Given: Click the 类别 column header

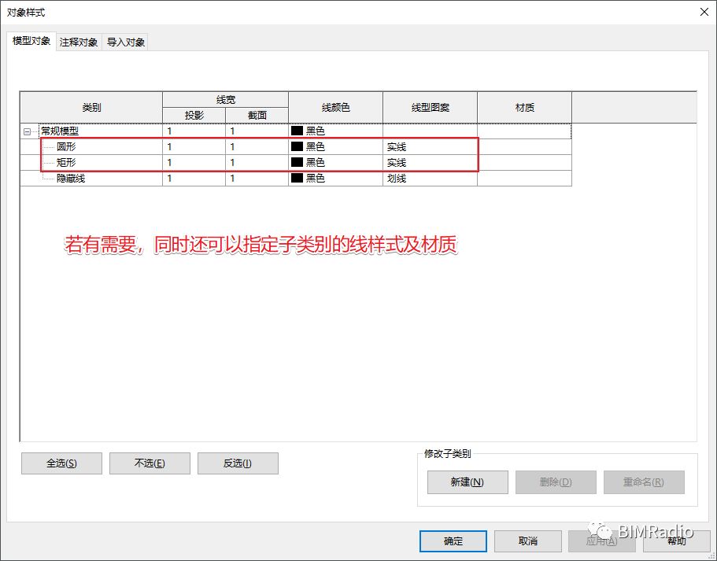Looking at the screenshot, I should point(91,108).
